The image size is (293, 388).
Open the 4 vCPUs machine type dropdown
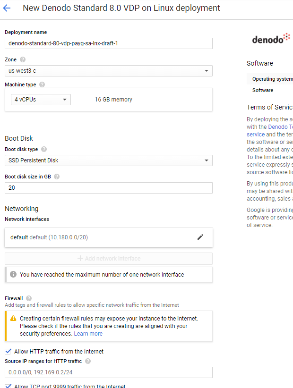click(x=41, y=100)
